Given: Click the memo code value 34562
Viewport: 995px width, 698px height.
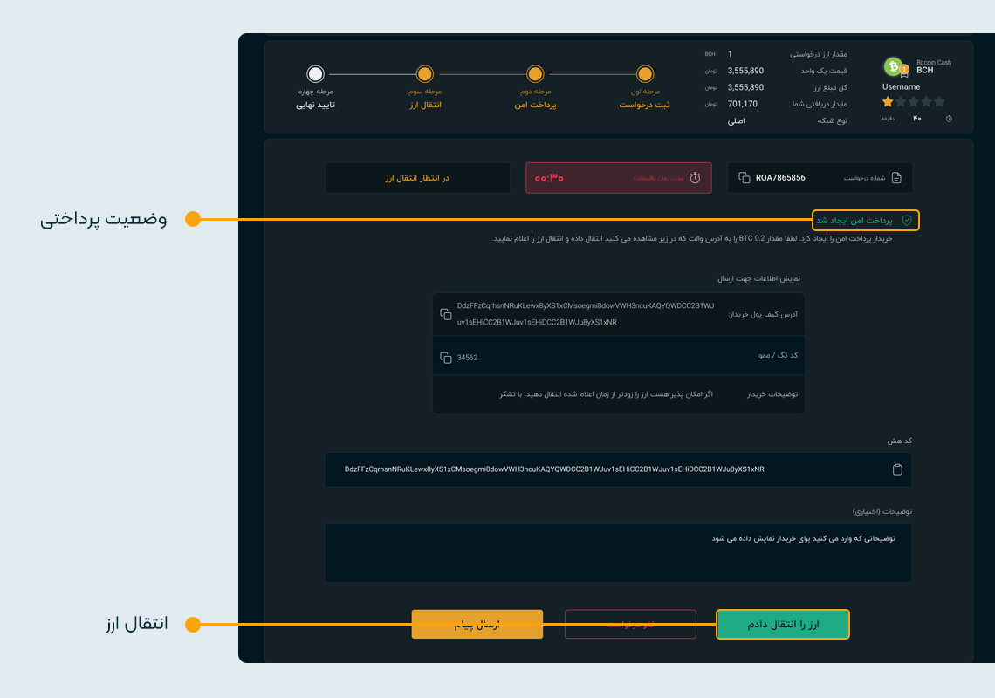Looking at the screenshot, I should tap(467, 358).
